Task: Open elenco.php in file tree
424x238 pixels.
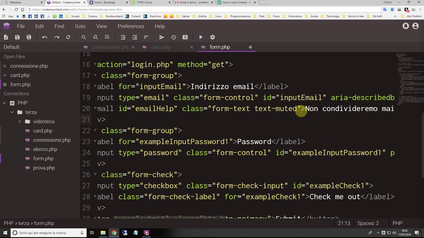Action: pos(45,149)
